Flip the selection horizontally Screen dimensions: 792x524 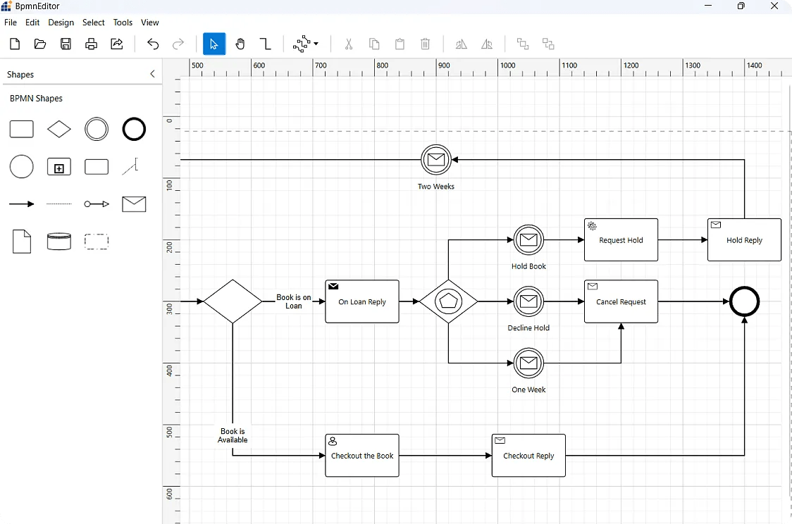point(462,44)
